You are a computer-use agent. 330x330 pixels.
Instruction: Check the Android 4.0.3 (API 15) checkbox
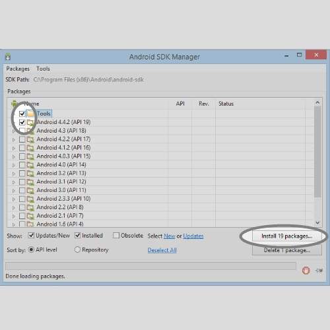pyautogui.click(x=22, y=156)
